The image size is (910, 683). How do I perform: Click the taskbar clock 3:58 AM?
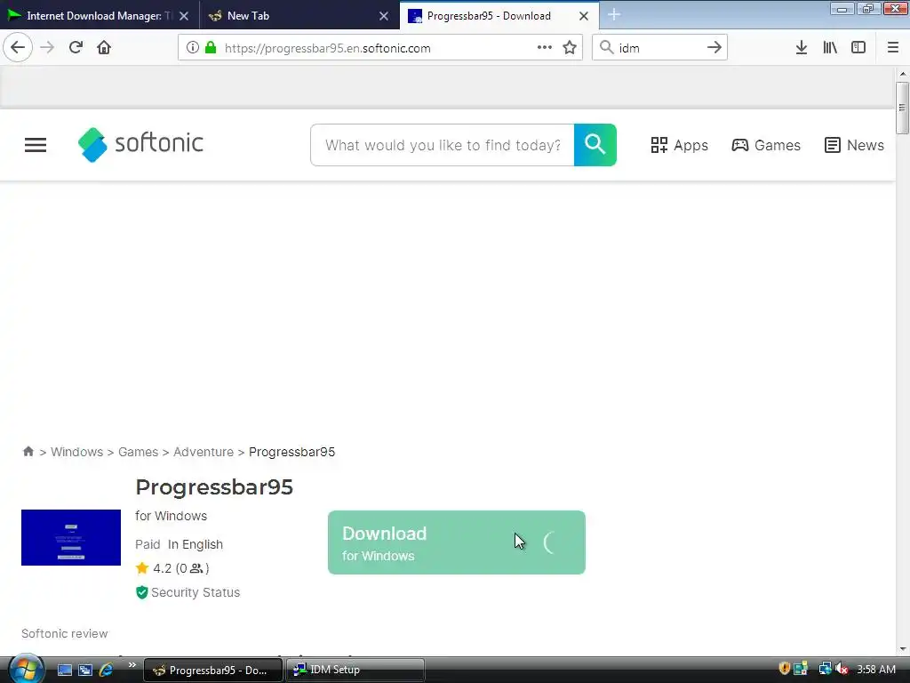click(876, 670)
